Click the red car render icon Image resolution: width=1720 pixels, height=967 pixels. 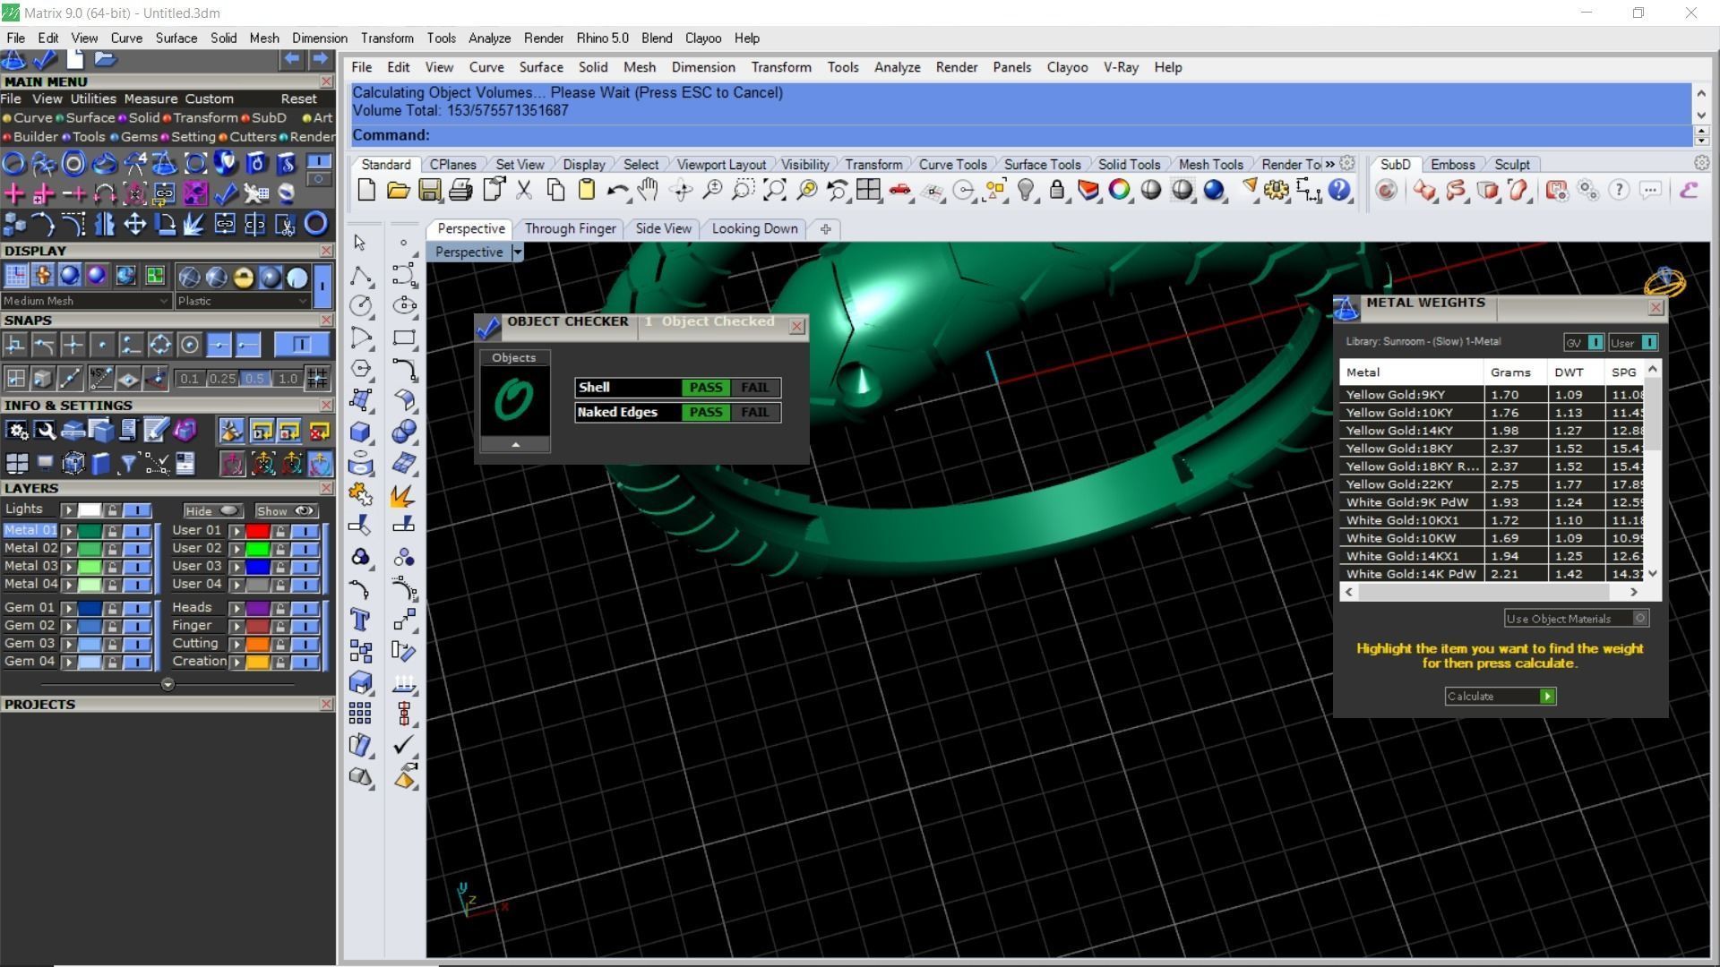tap(900, 190)
